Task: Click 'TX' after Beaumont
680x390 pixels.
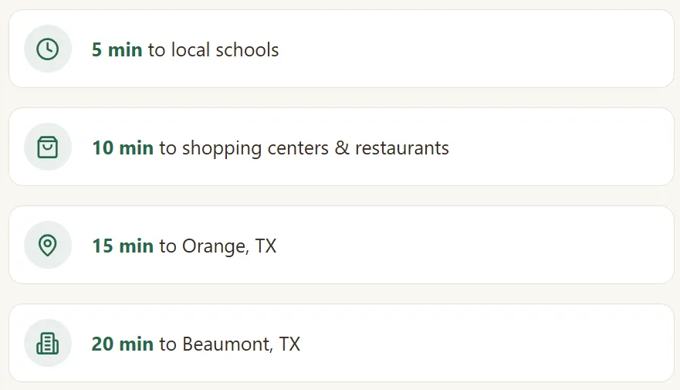Action: coord(289,344)
